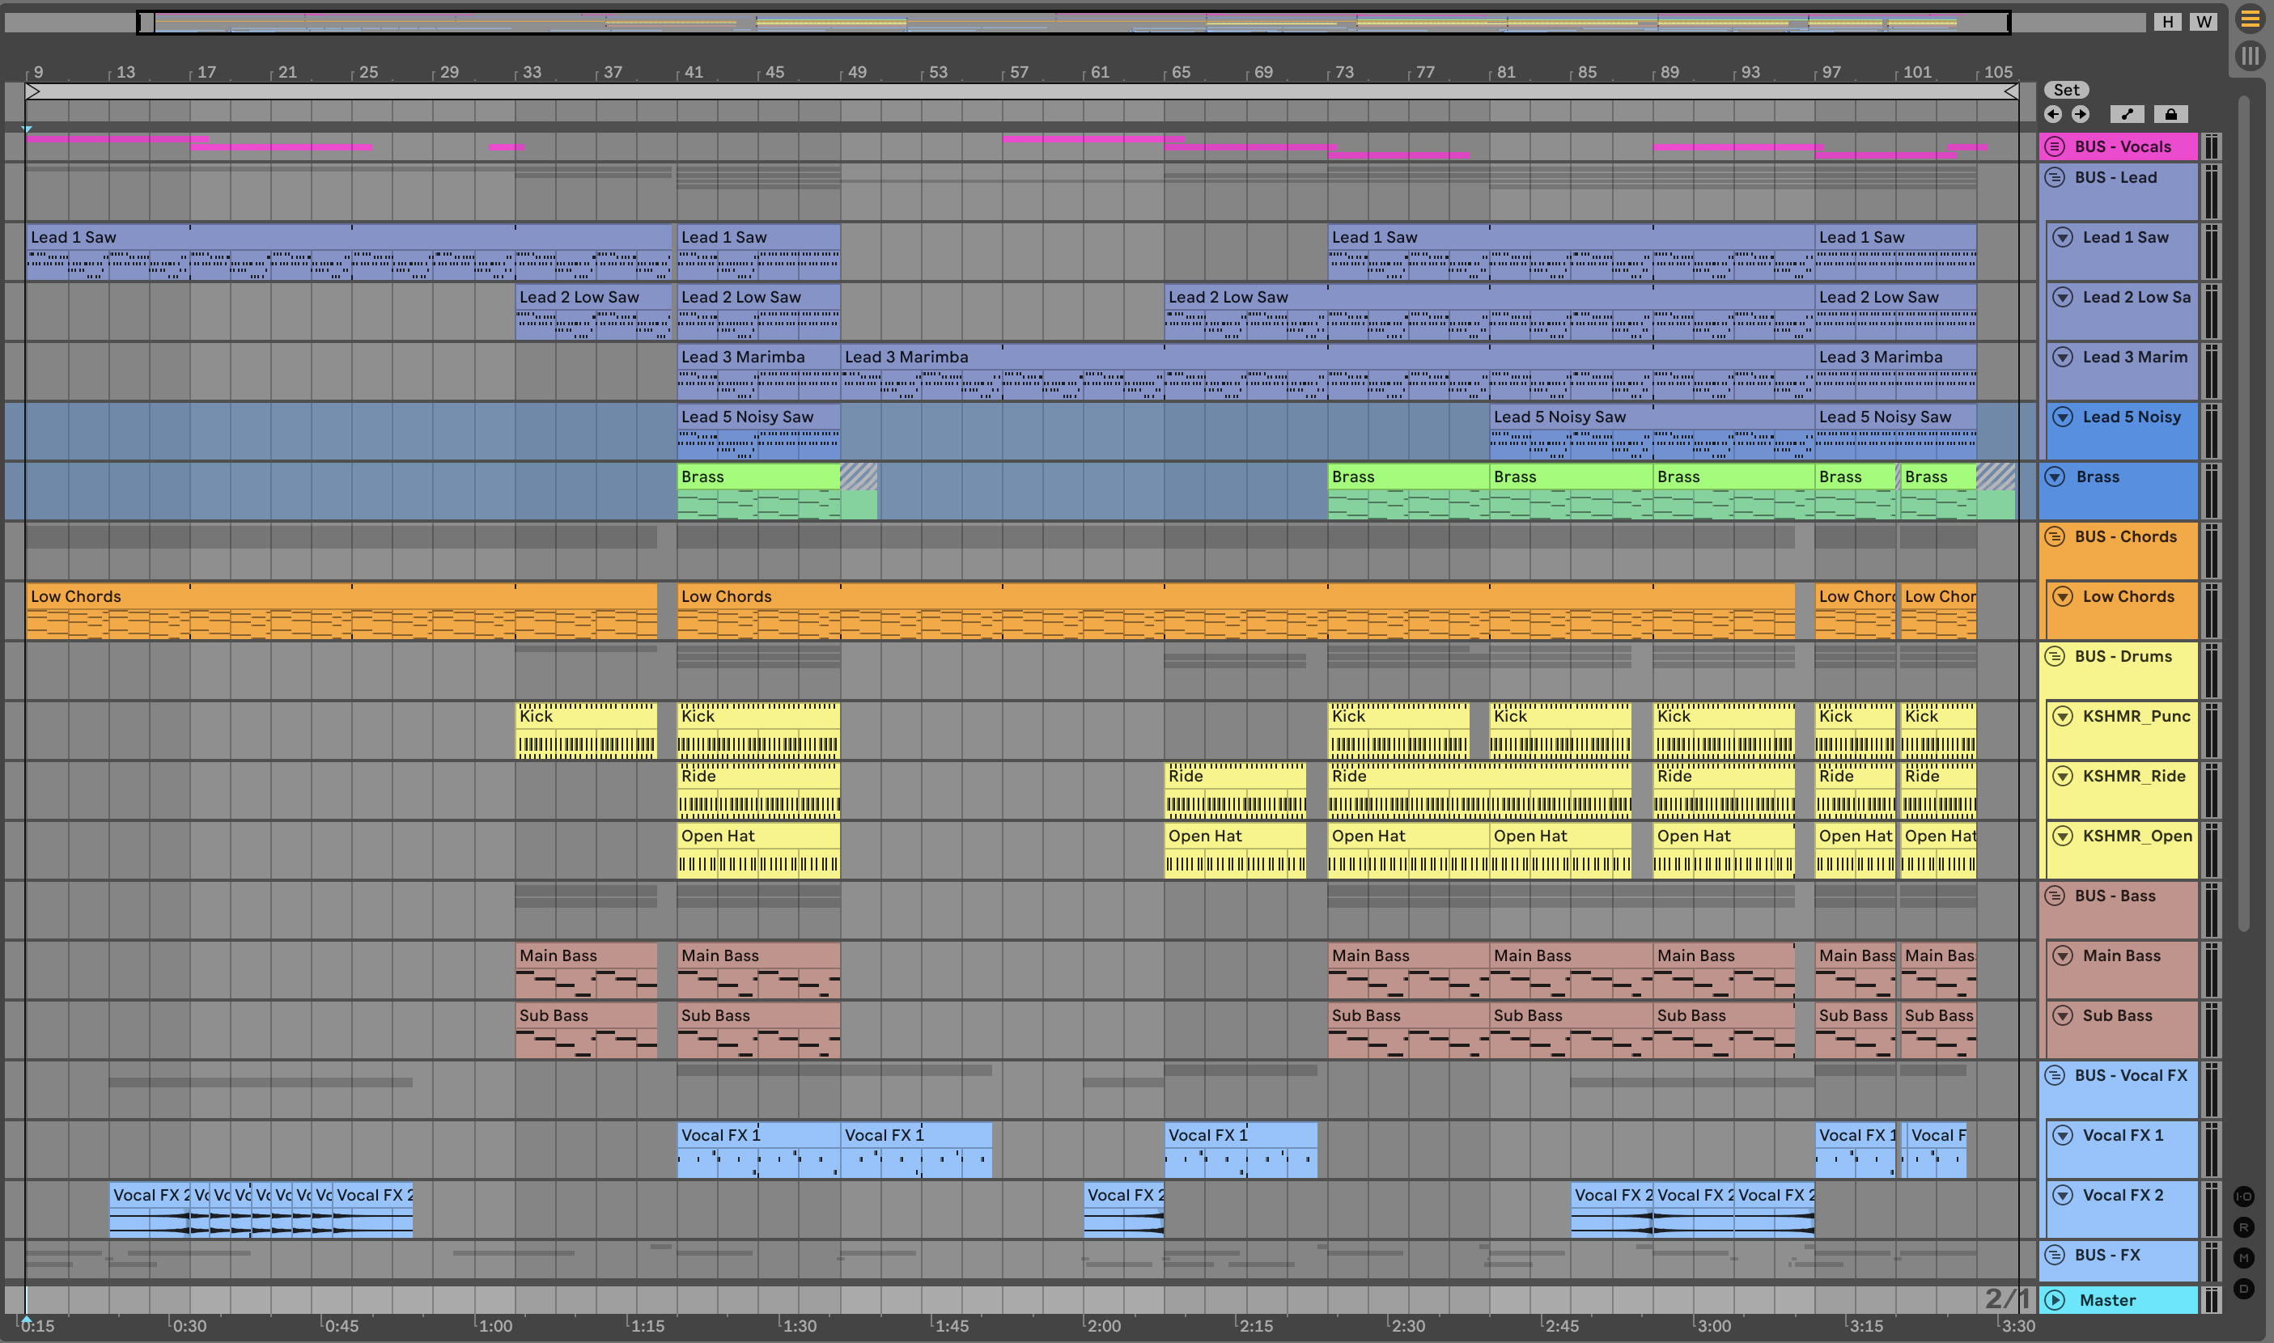The image size is (2274, 1343).
Task: Click the W optimize width button
Action: click(2204, 22)
